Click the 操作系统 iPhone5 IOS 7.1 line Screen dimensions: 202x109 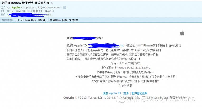point(126,68)
